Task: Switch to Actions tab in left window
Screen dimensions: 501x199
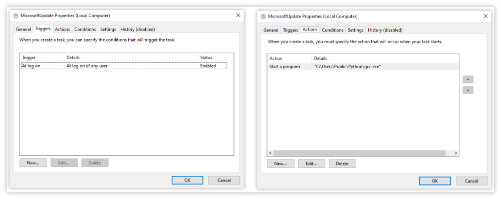Action: 62,29
